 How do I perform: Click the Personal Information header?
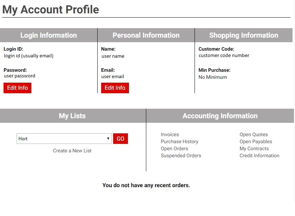(x=146, y=35)
